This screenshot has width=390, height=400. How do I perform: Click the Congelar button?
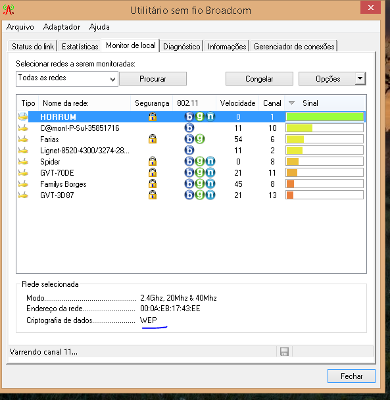click(259, 78)
